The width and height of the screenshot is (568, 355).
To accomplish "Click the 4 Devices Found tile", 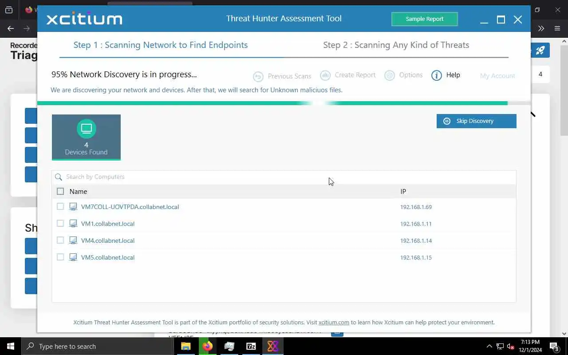I will point(86,137).
